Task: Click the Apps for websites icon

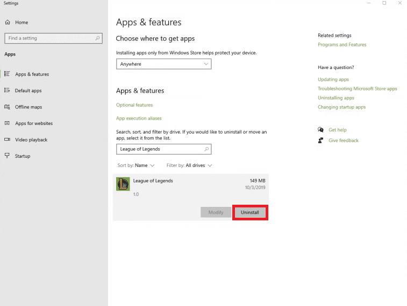Action: pos(8,123)
